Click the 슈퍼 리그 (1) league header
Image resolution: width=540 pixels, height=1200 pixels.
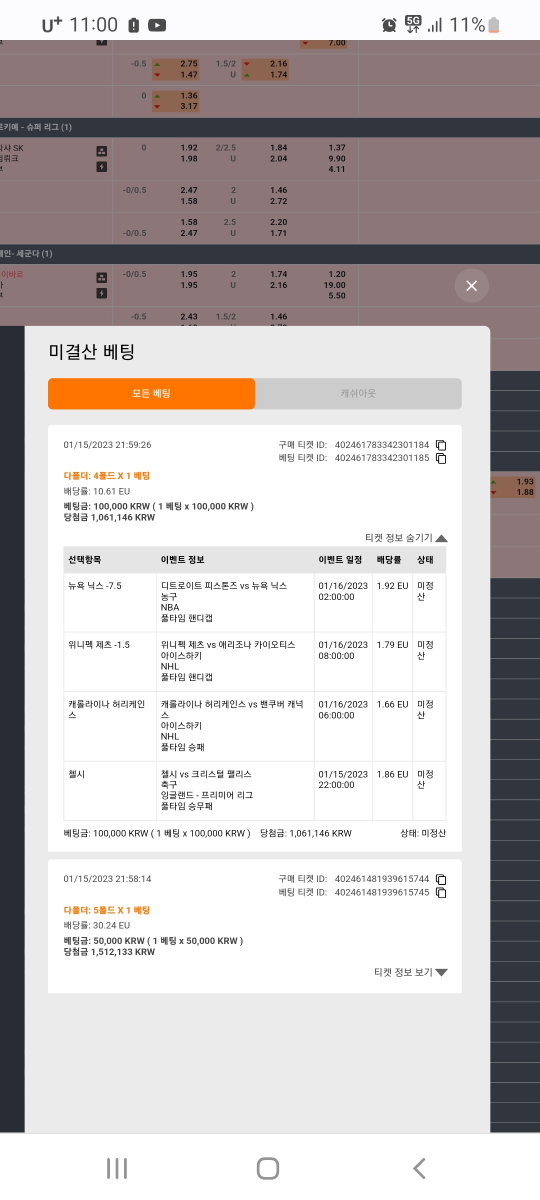270,127
